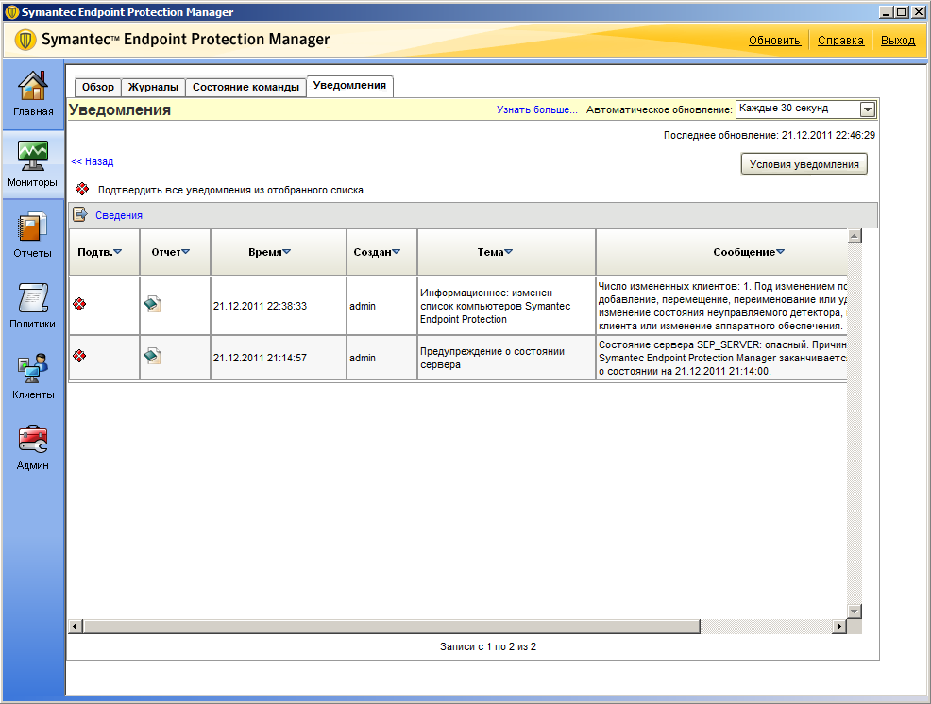Open the auto-refresh interval dropdown
Viewport: 931px width, 704px height.
(868, 109)
